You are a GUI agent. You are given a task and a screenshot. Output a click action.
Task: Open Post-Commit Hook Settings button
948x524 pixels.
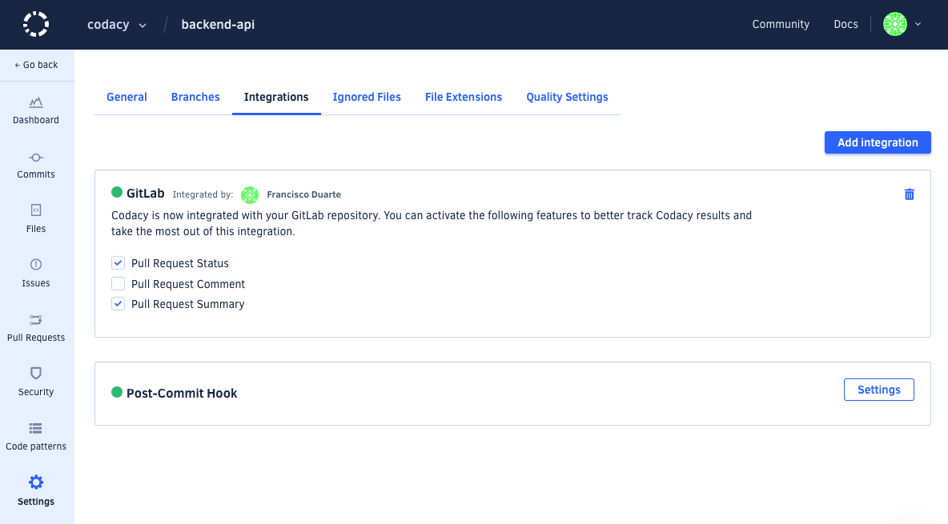click(x=878, y=390)
